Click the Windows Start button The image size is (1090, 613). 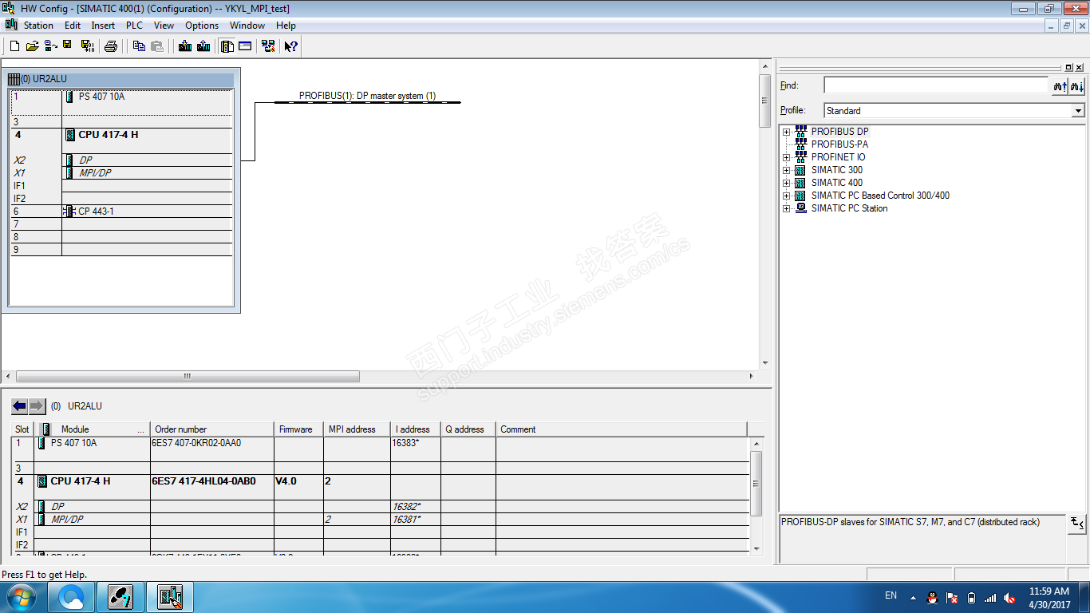click(x=20, y=597)
